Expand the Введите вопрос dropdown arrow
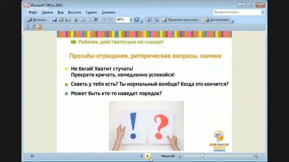 (263, 12)
